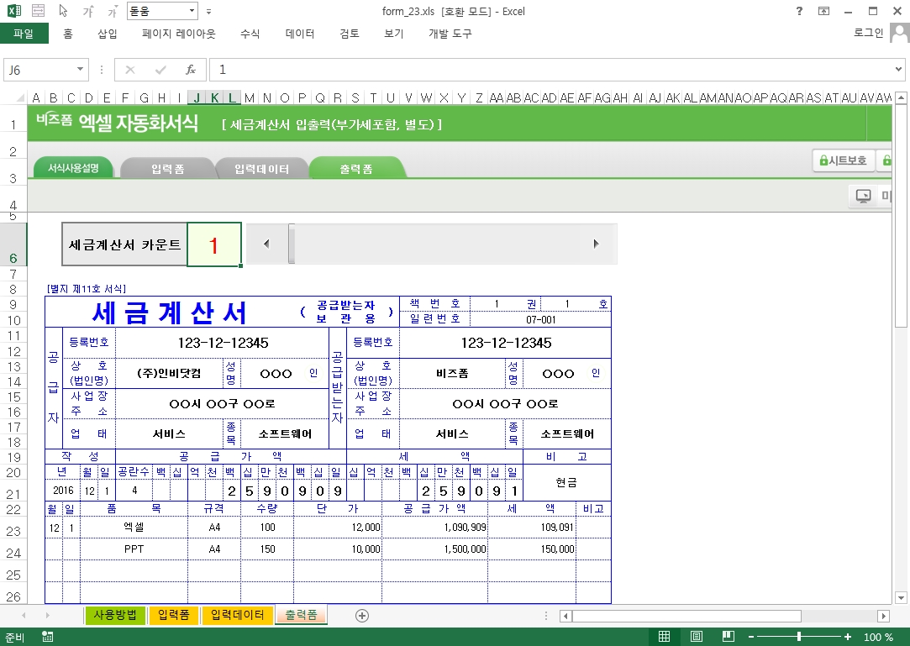Open the 삽입 ribbon tab
This screenshot has height=646, width=910.
click(108, 34)
